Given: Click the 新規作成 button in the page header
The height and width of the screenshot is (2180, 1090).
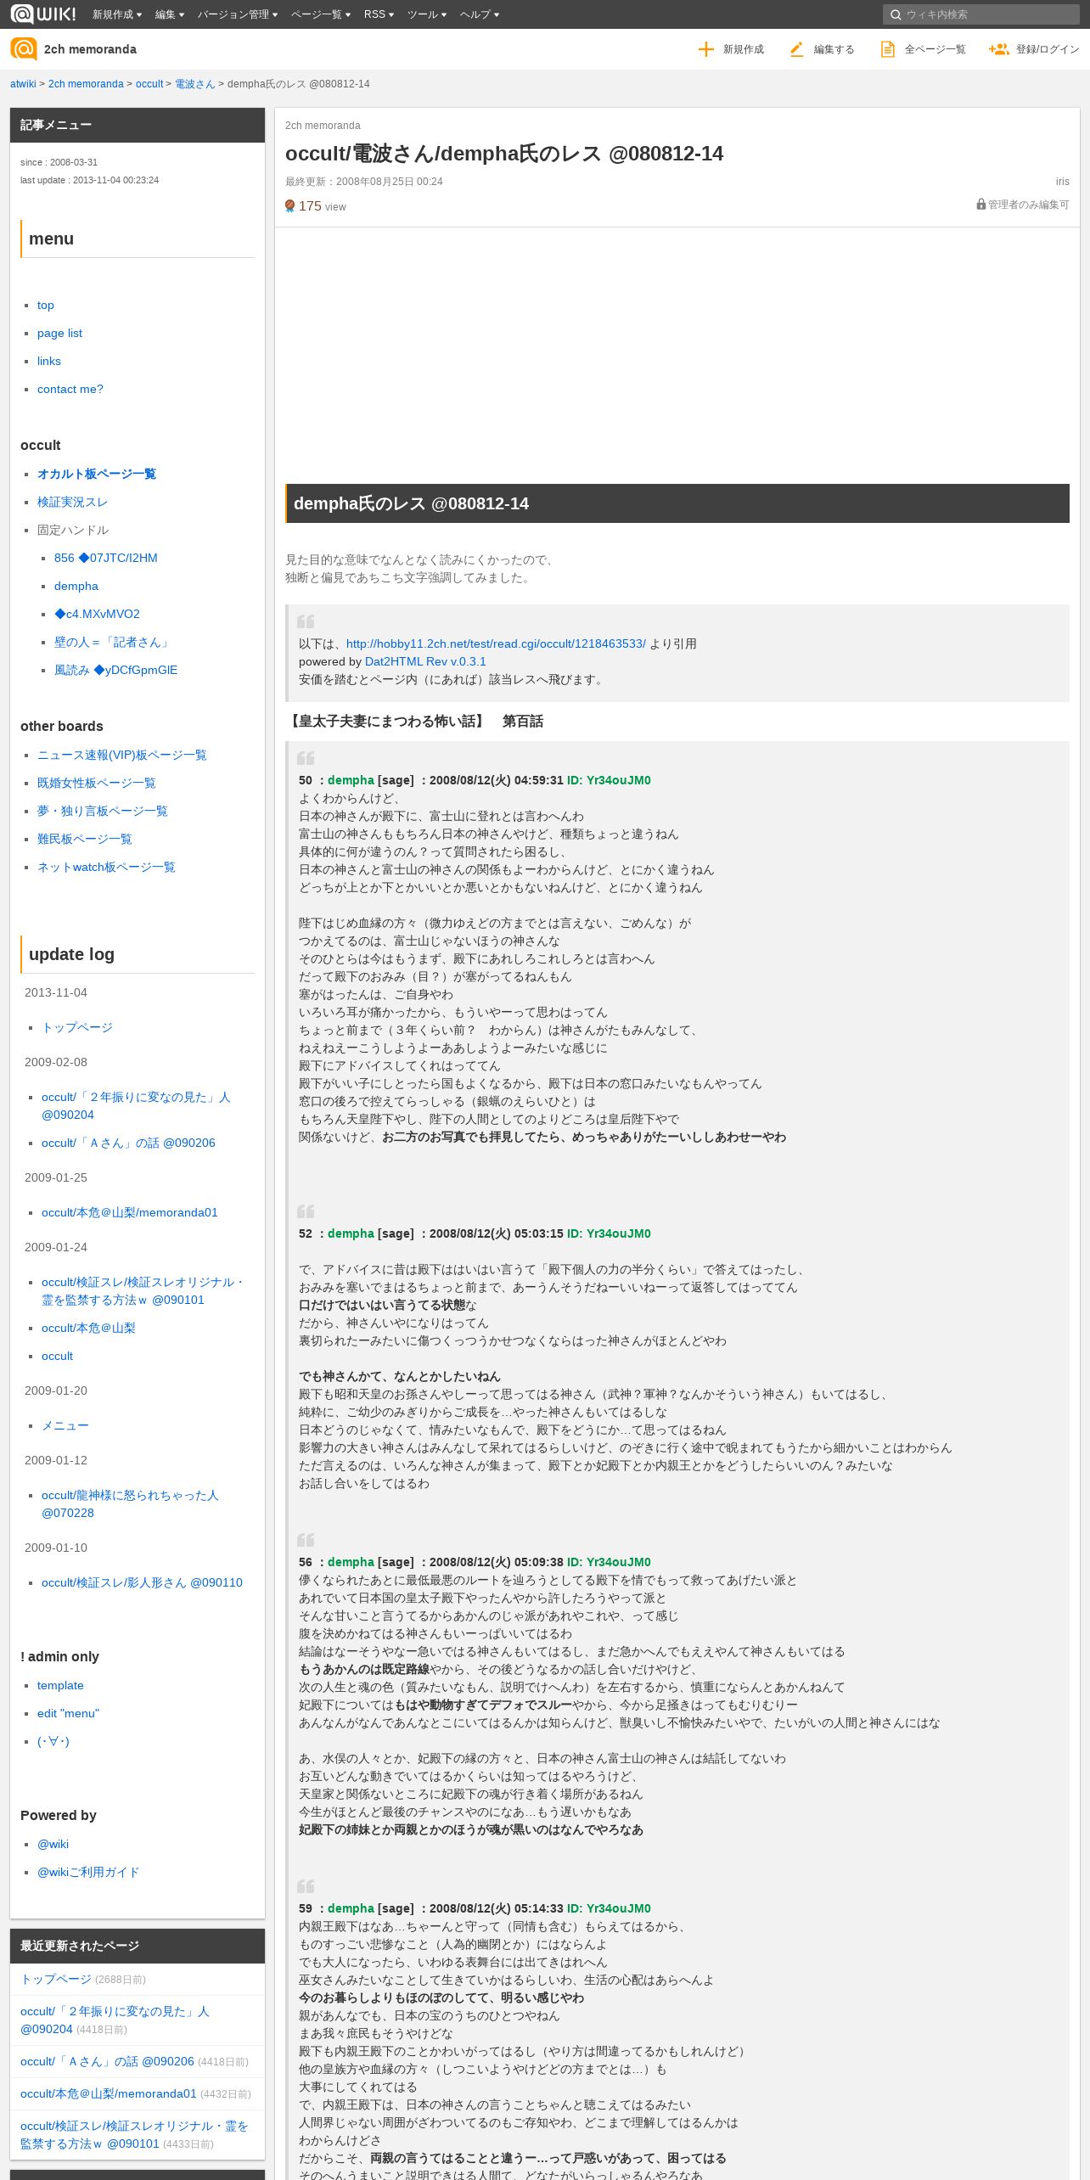Looking at the screenshot, I should click(731, 49).
